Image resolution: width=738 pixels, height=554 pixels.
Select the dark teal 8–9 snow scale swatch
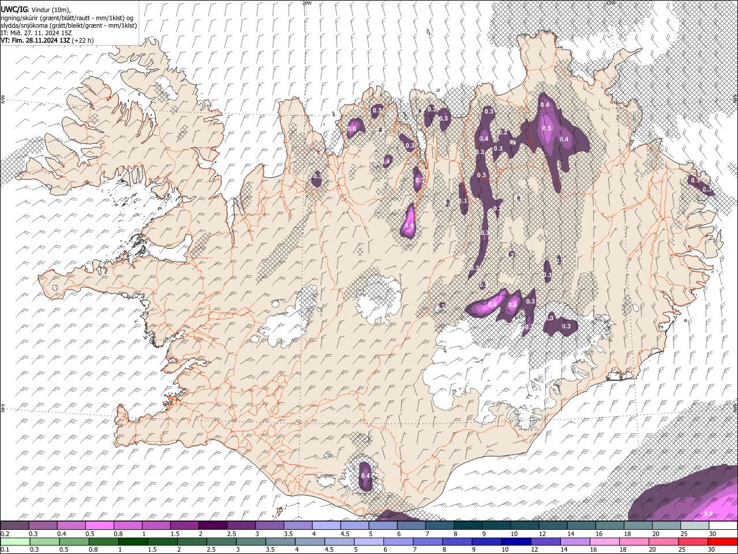tap(468, 526)
